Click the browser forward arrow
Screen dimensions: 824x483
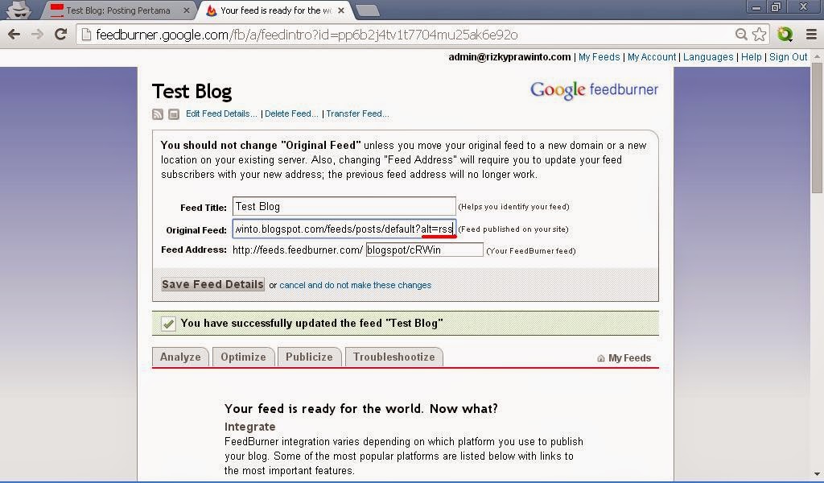(37, 35)
